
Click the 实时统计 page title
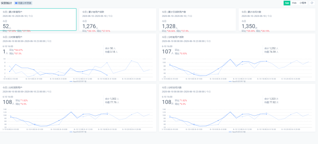click(6, 3)
